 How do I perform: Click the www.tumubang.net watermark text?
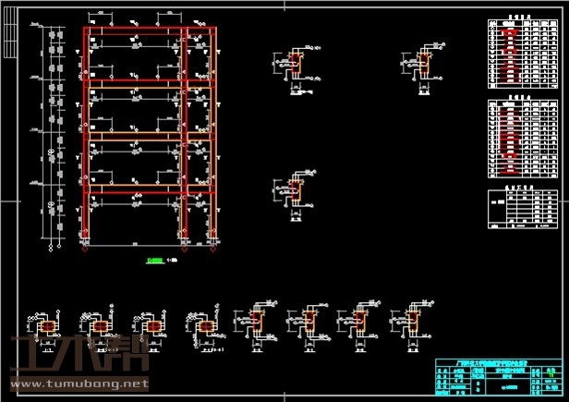(x=77, y=382)
